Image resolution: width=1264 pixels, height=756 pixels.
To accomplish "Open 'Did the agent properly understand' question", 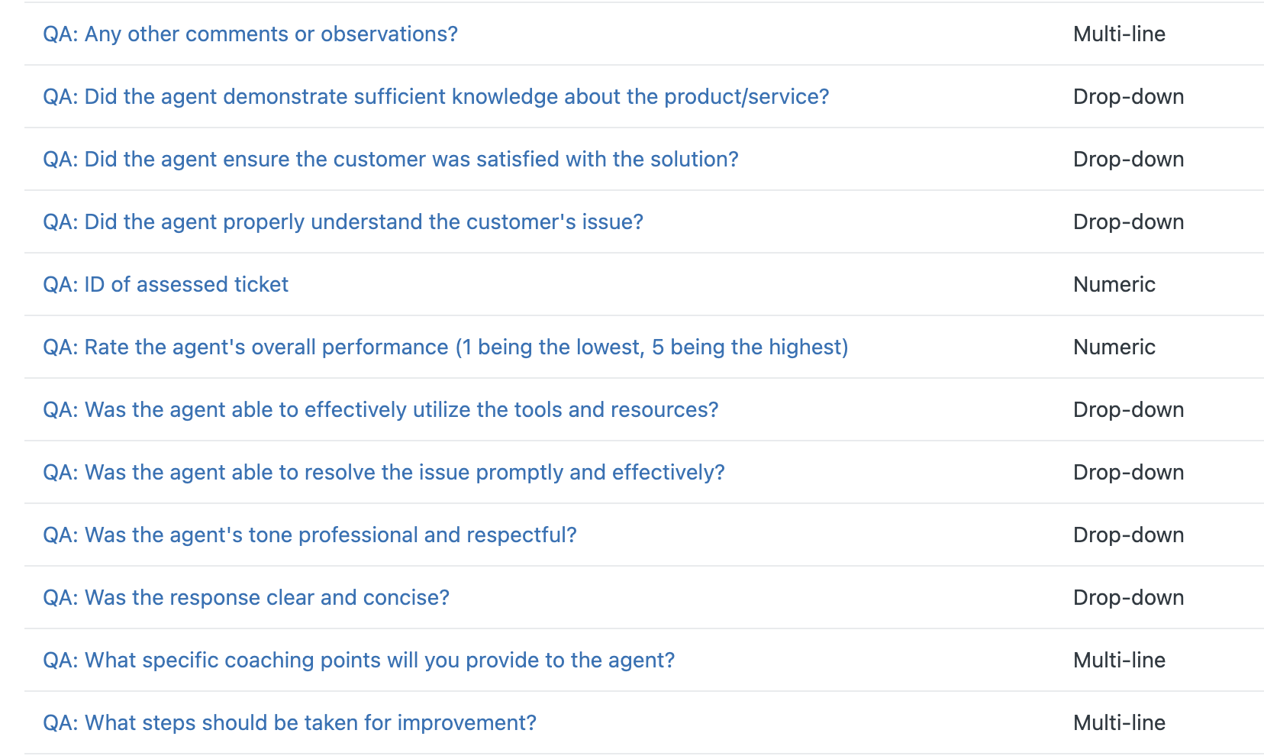I will [343, 222].
